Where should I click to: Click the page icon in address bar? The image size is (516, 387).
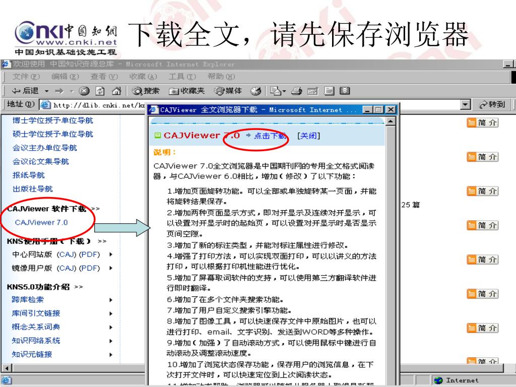pyautogui.click(x=45, y=105)
